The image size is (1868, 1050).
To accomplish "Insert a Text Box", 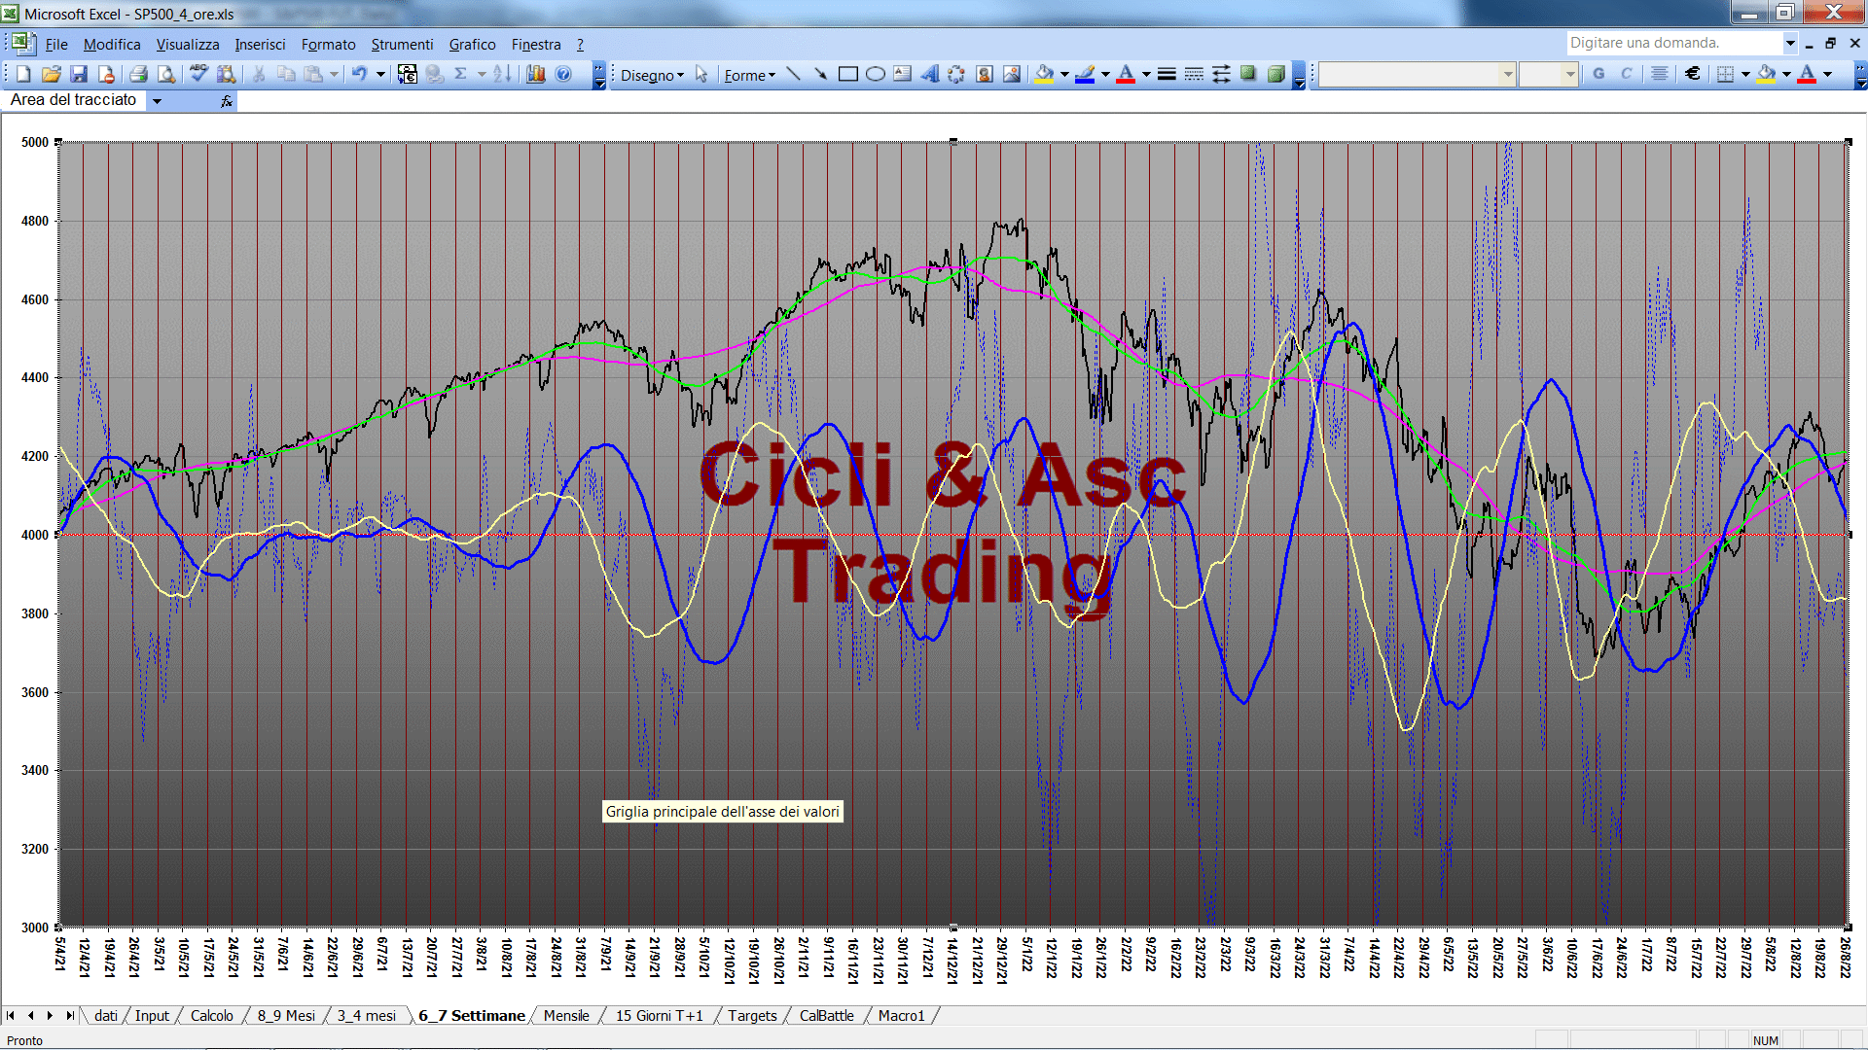I will [x=903, y=74].
